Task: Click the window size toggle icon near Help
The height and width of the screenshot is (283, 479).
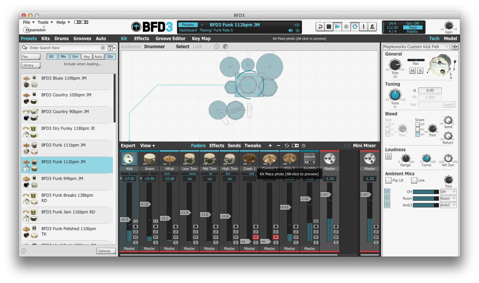Action: coord(81,22)
